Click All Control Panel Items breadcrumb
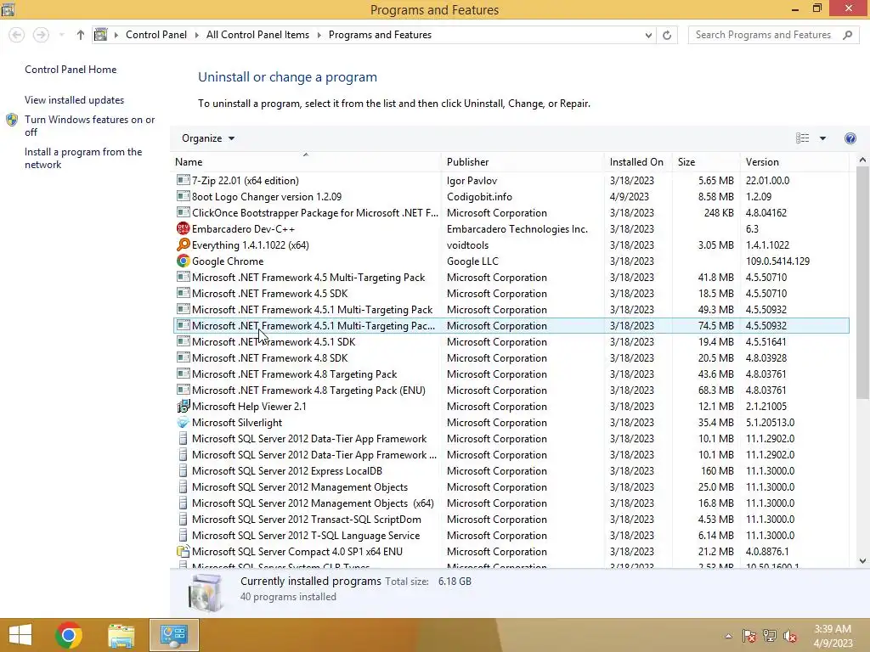The image size is (870, 652). point(257,35)
